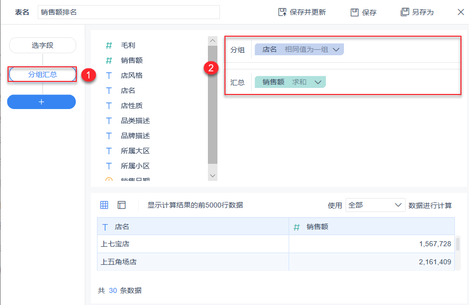The image size is (469, 305).
Task: Click the 保存并更新 save and update icon
Action: (282, 12)
